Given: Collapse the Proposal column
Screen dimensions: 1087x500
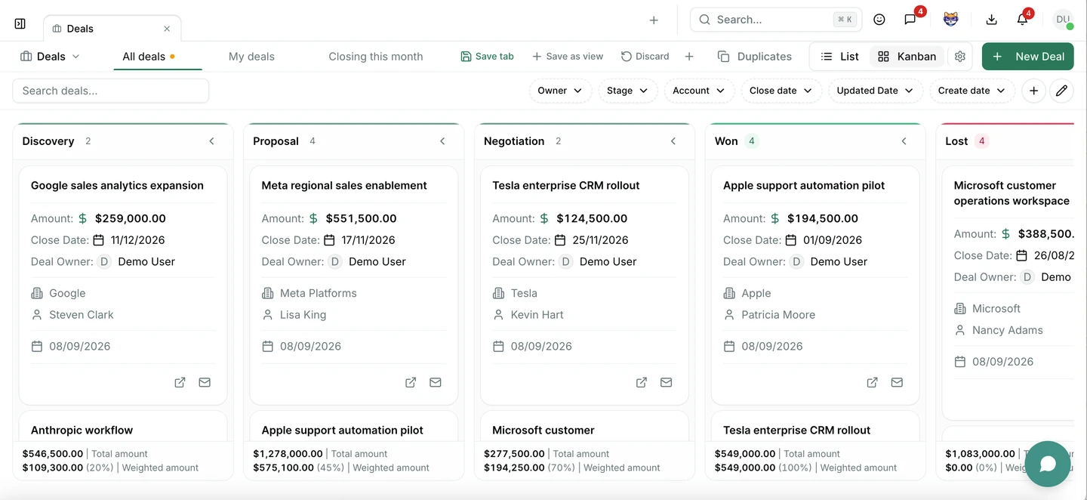Looking at the screenshot, I should click(443, 141).
